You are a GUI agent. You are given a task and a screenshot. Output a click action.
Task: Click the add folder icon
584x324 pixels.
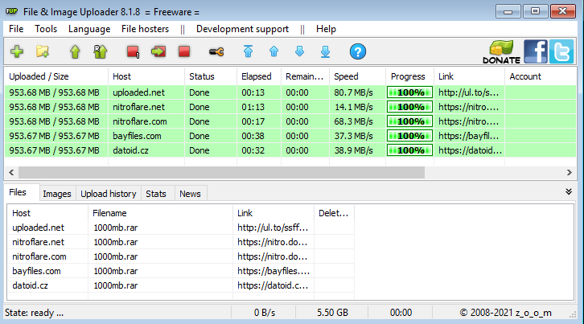click(43, 52)
